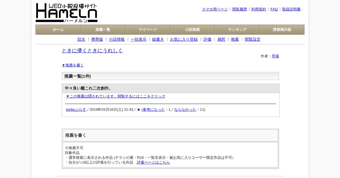The width and height of the screenshot is (340, 178).
Task: Open 評価 in the submenu
Action: (207, 40)
